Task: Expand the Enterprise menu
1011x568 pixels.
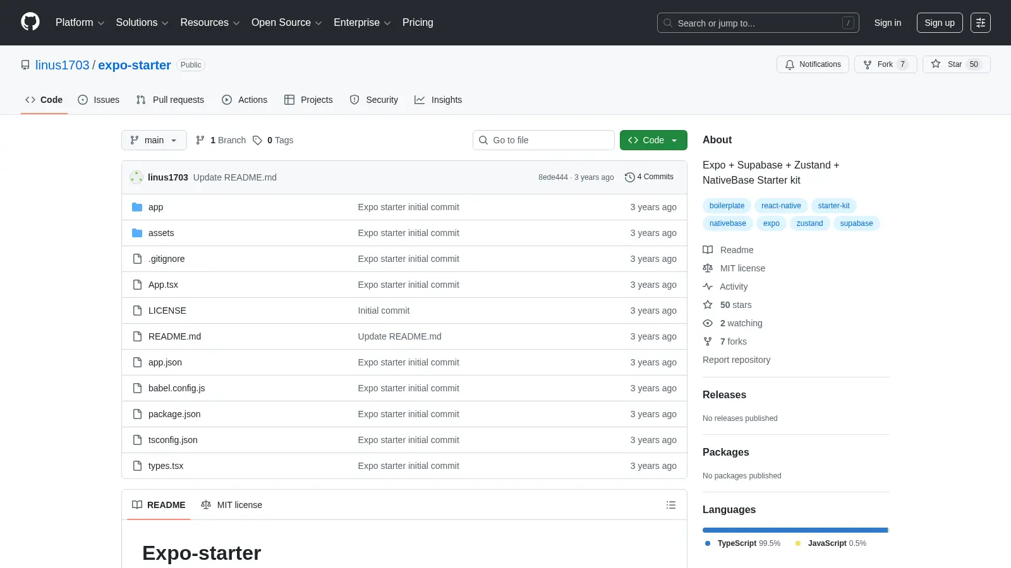Action: (x=362, y=23)
